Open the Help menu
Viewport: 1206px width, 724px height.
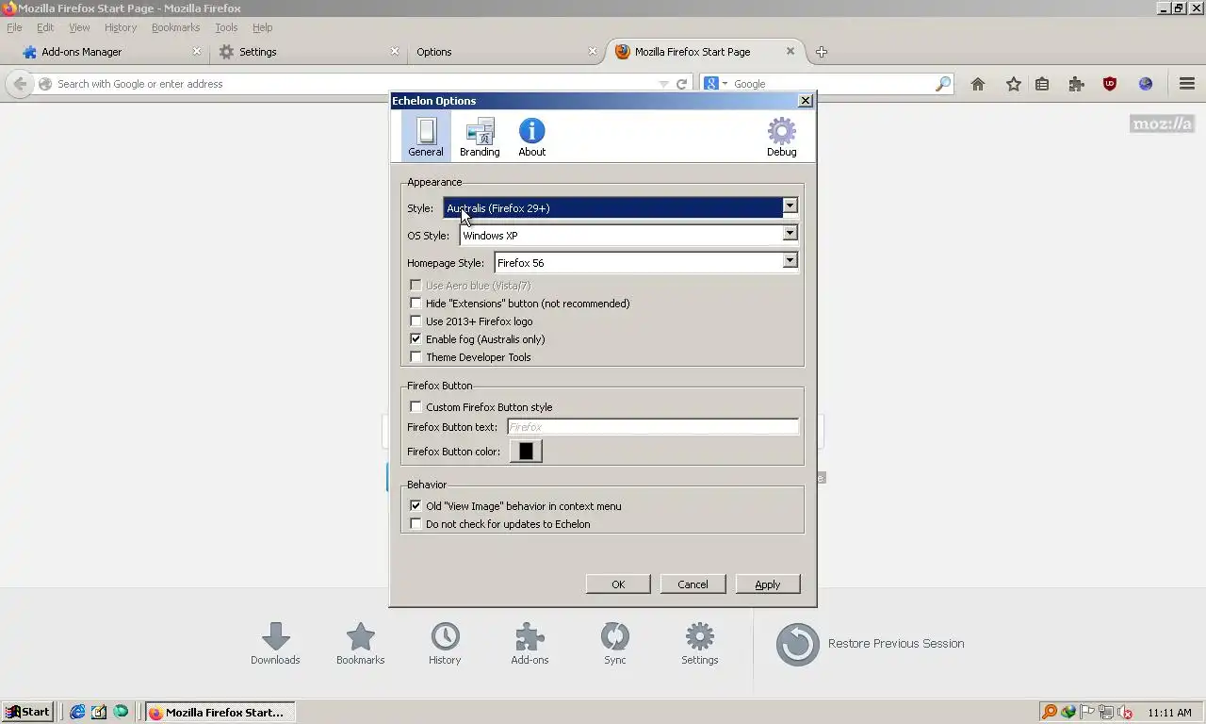point(263,27)
